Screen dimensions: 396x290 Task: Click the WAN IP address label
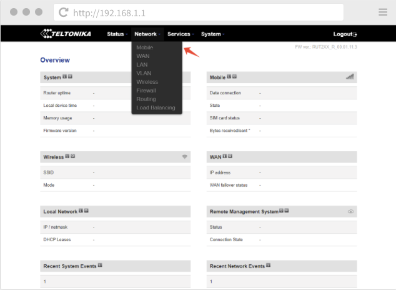[220, 172]
